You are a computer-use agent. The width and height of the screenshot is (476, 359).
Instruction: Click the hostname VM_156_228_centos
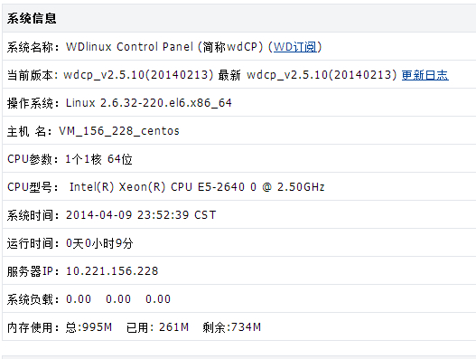pyautogui.click(x=119, y=131)
